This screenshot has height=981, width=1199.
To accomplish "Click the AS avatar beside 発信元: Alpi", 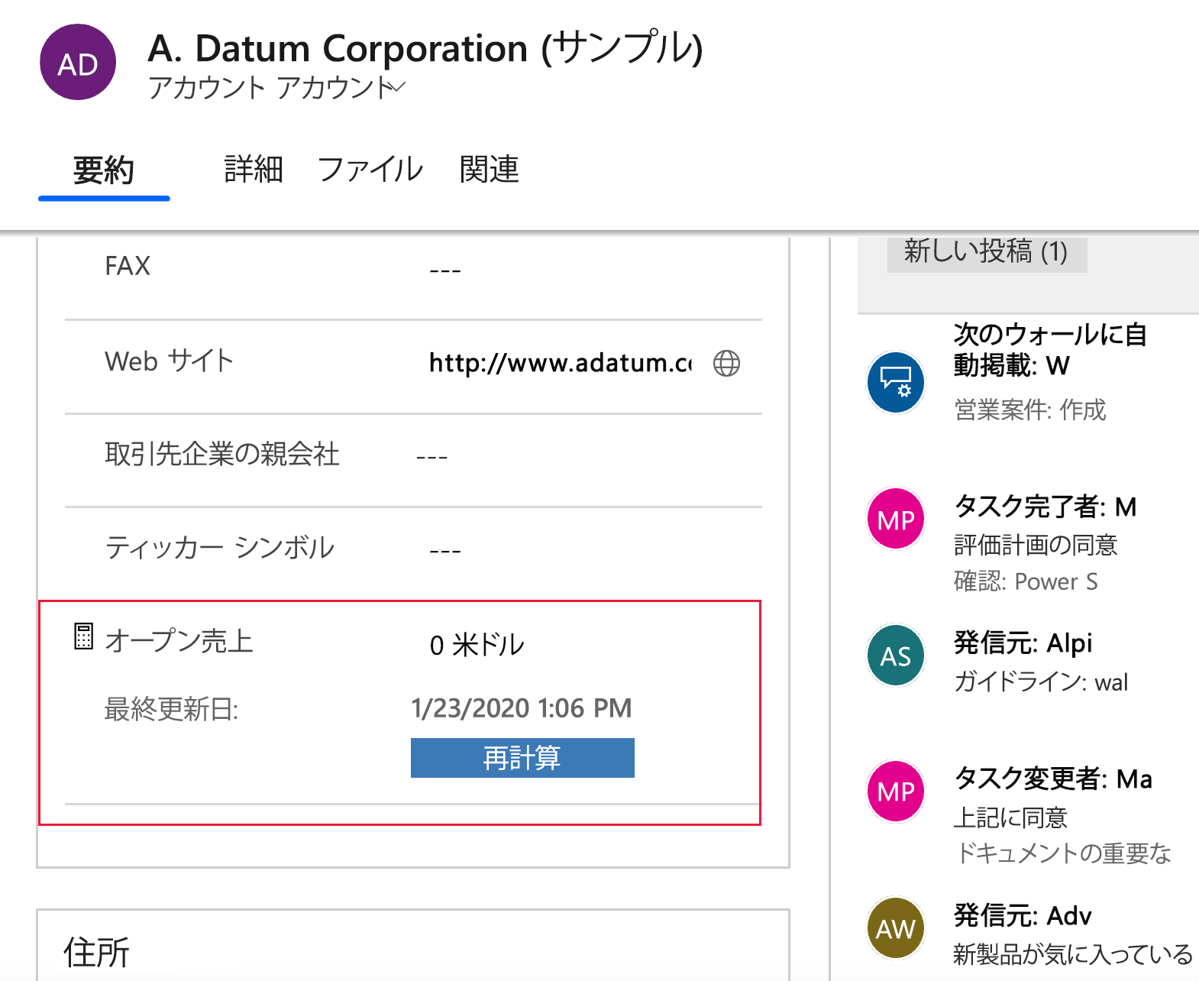I will (x=896, y=656).
